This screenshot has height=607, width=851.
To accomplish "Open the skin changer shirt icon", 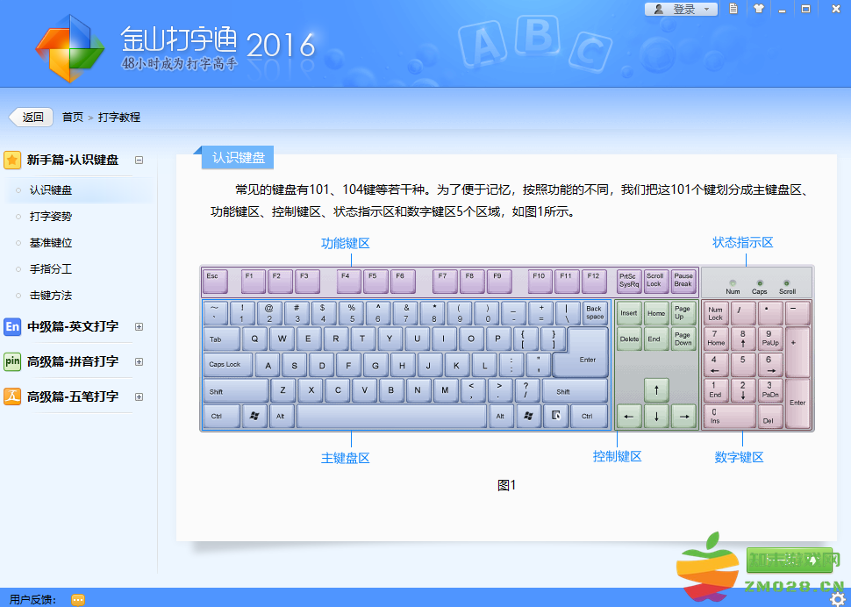I will (x=758, y=9).
